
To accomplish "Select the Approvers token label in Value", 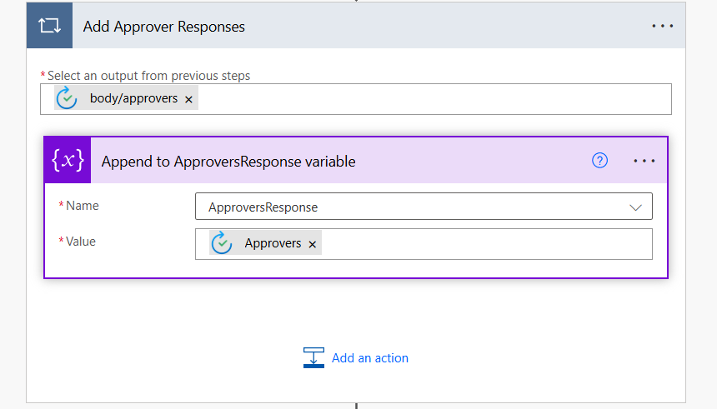I will click(273, 244).
